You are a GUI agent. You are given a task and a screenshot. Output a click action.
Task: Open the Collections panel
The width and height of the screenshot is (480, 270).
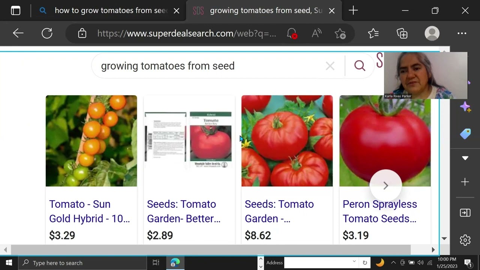[x=402, y=33]
